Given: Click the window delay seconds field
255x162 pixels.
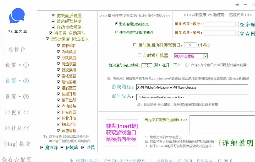Looking at the screenshot, I should tap(147, 66).
